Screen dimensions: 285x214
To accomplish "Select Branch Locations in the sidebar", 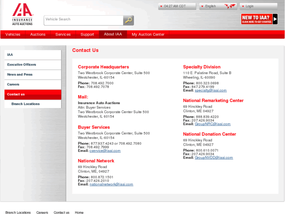I will 33,104.
